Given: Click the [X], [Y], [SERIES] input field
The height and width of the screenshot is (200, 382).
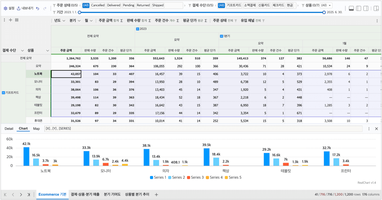Looking at the screenshot, I should [x=203, y=128].
